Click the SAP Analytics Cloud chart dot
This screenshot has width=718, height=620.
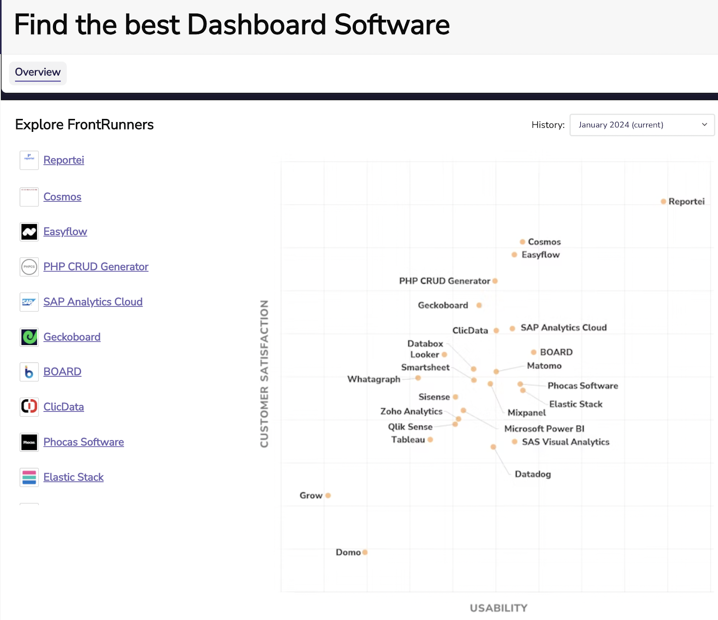click(x=512, y=329)
